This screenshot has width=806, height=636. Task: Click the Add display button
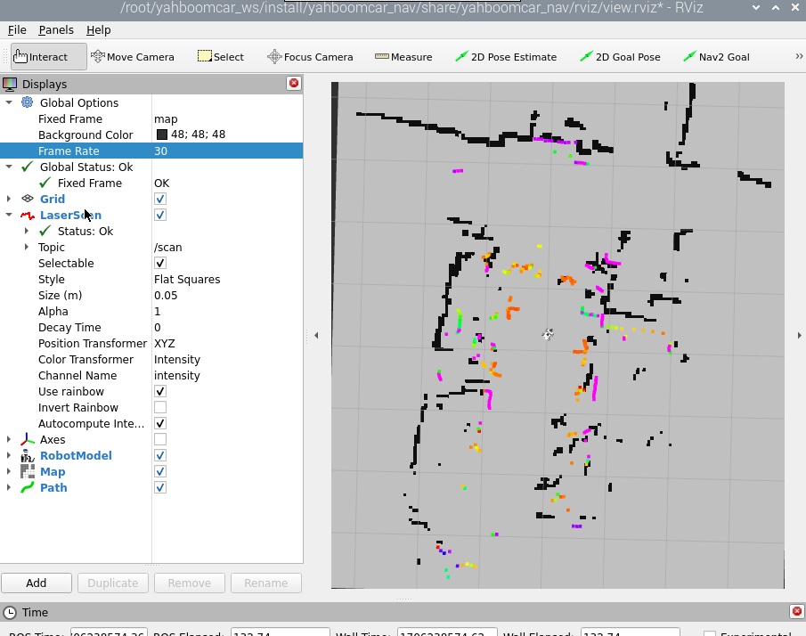tap(36, 583)
